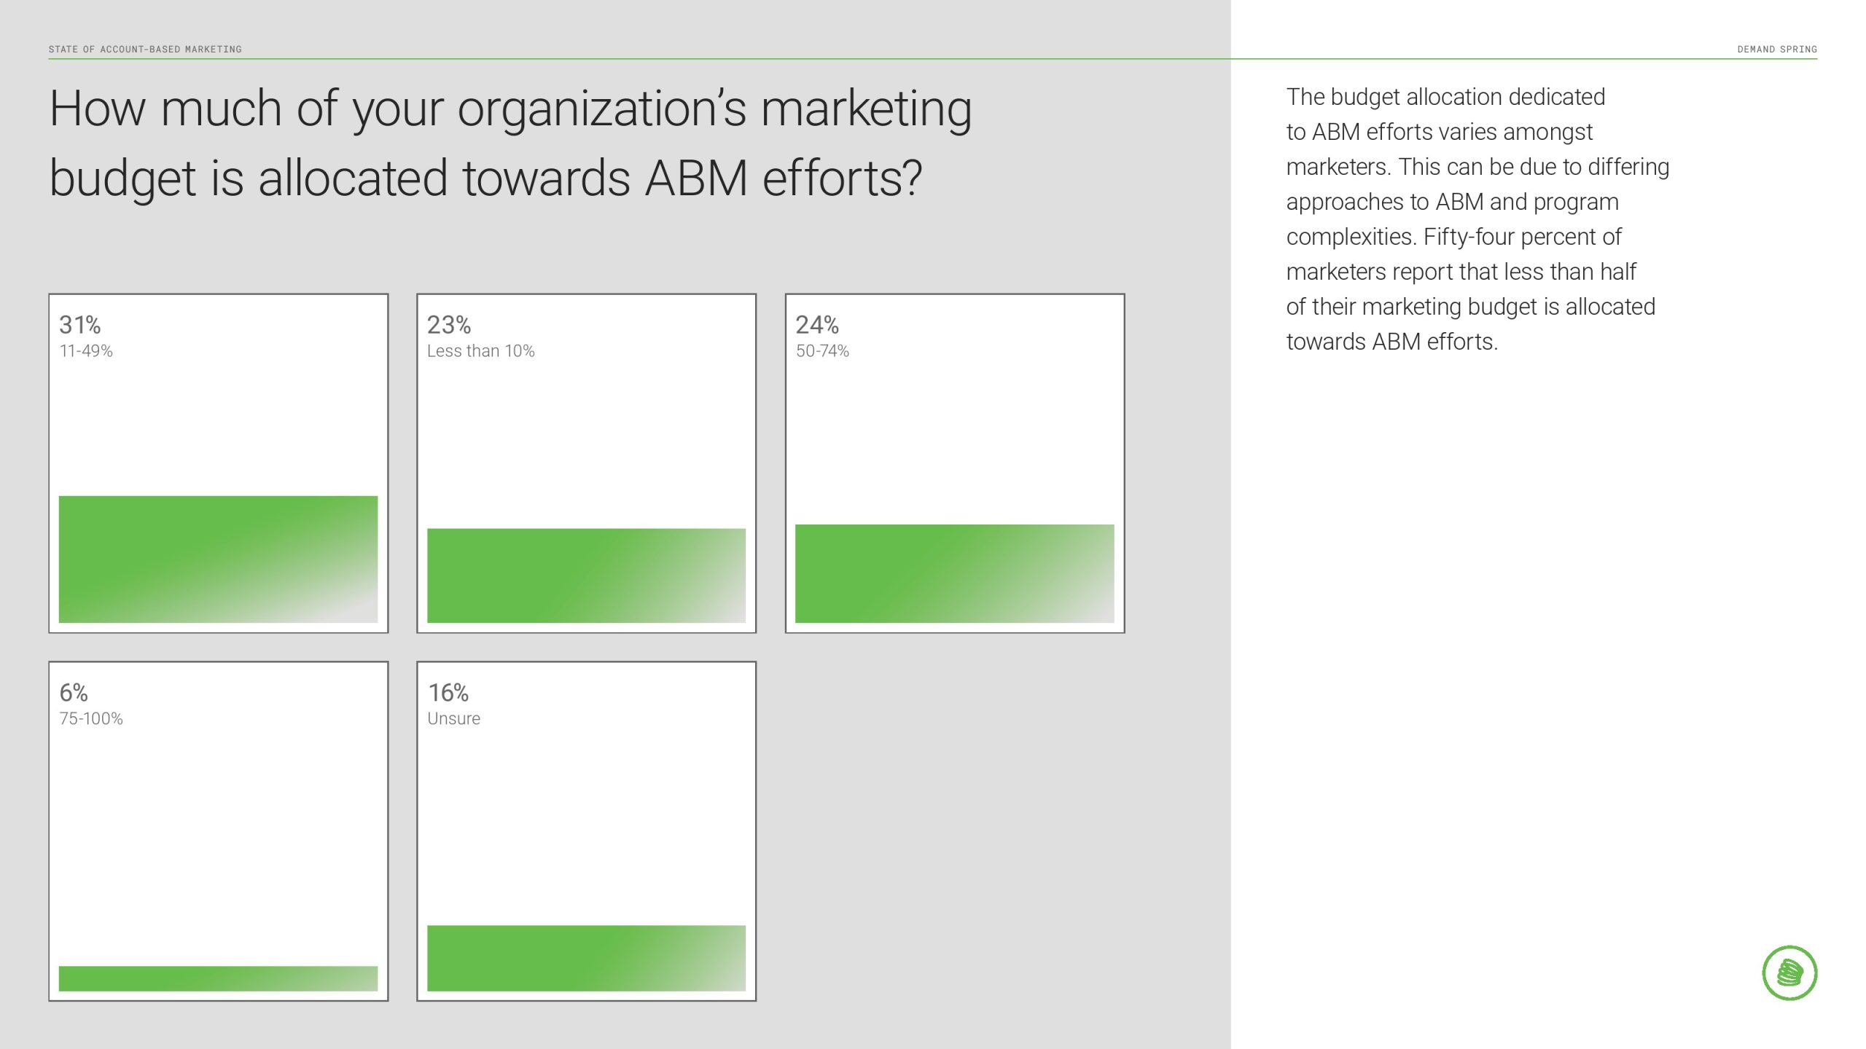1866x1049 pixels.
Task: Click the green Demand Spring coil logo
Action: tap(1789, 973)
